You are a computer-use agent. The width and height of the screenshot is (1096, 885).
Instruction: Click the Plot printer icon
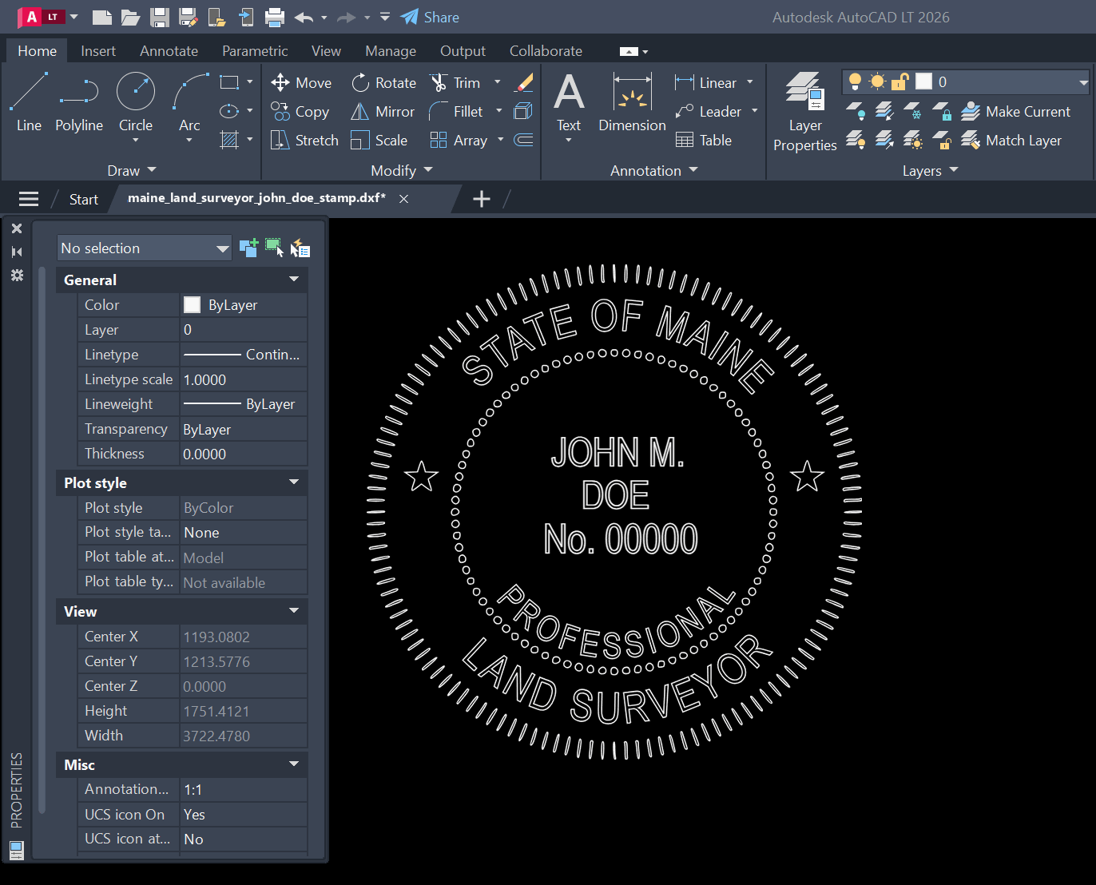click(x=274, y=17)
